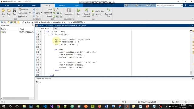
Task: Switch to the HOME tab
Action: pyautogui.click(x=7, y=5)
